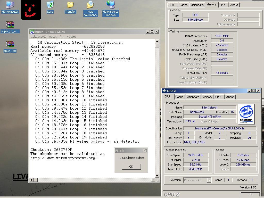Open the About...(A) menu in Super PI
The image size is (264, 198).
[x=56, y=37]
